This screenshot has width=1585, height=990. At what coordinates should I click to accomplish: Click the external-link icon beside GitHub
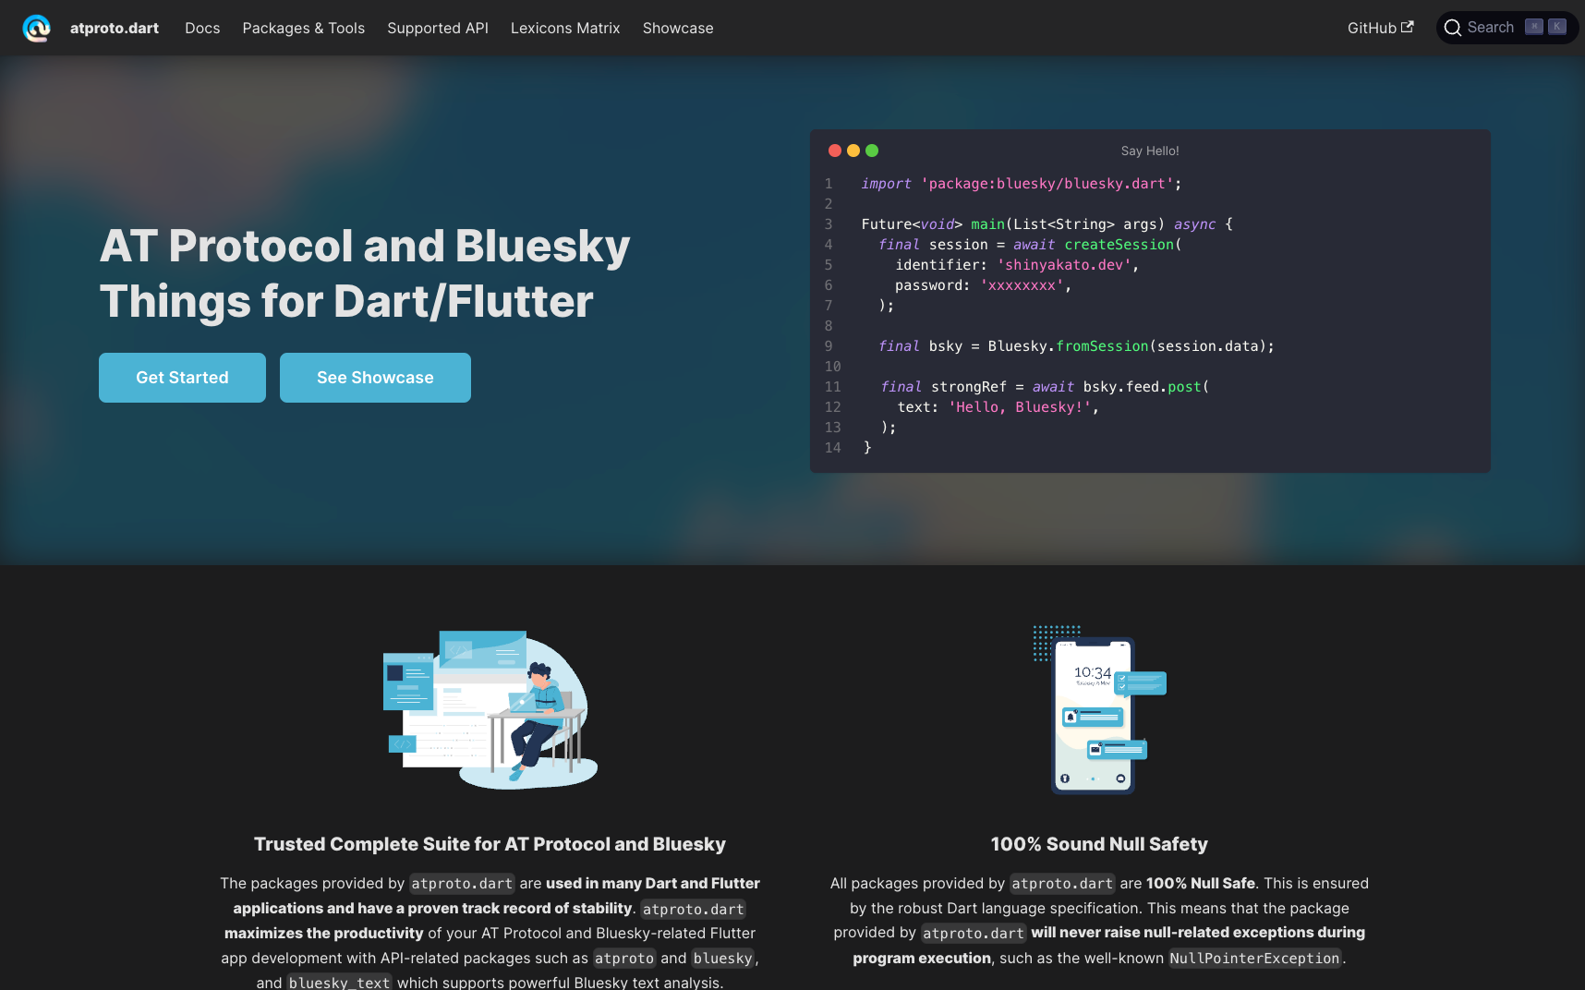1408,27
